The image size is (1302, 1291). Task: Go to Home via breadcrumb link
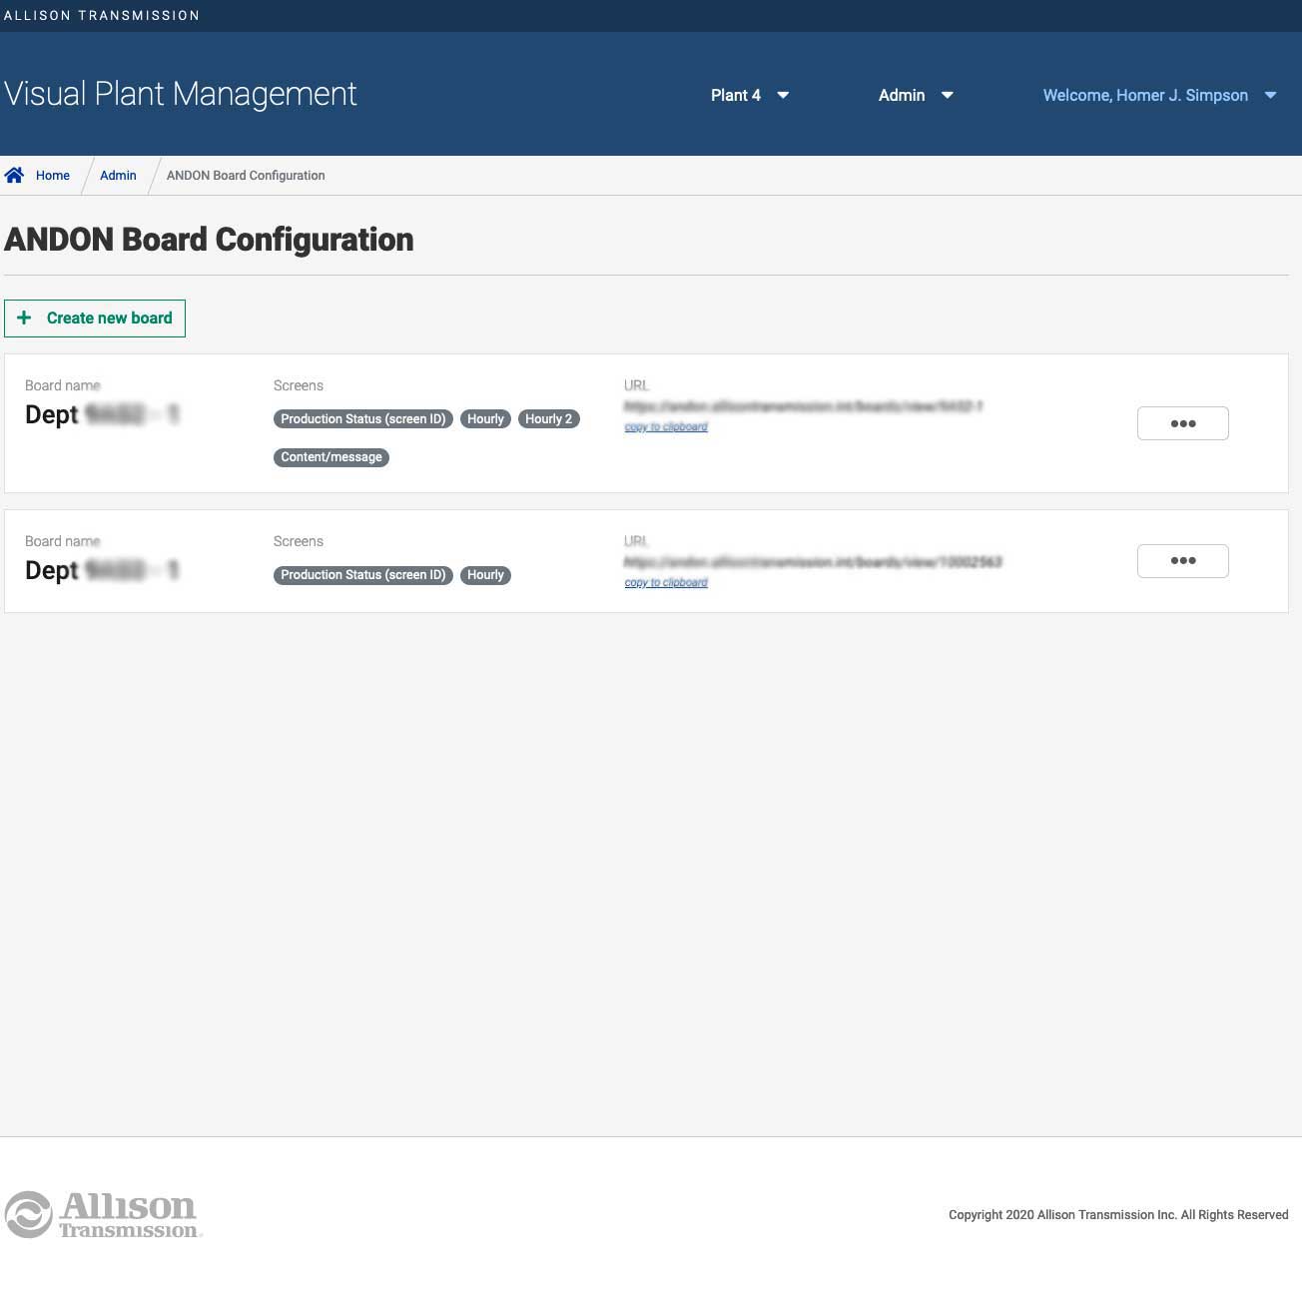[53, 176]
